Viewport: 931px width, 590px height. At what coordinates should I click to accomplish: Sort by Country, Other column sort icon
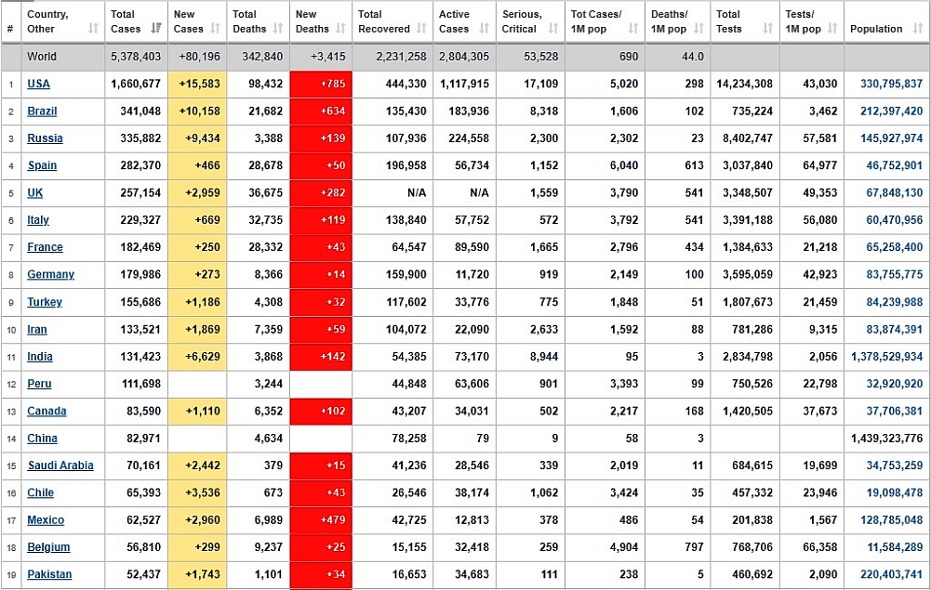pyautogui.click(x=93, y=29)
